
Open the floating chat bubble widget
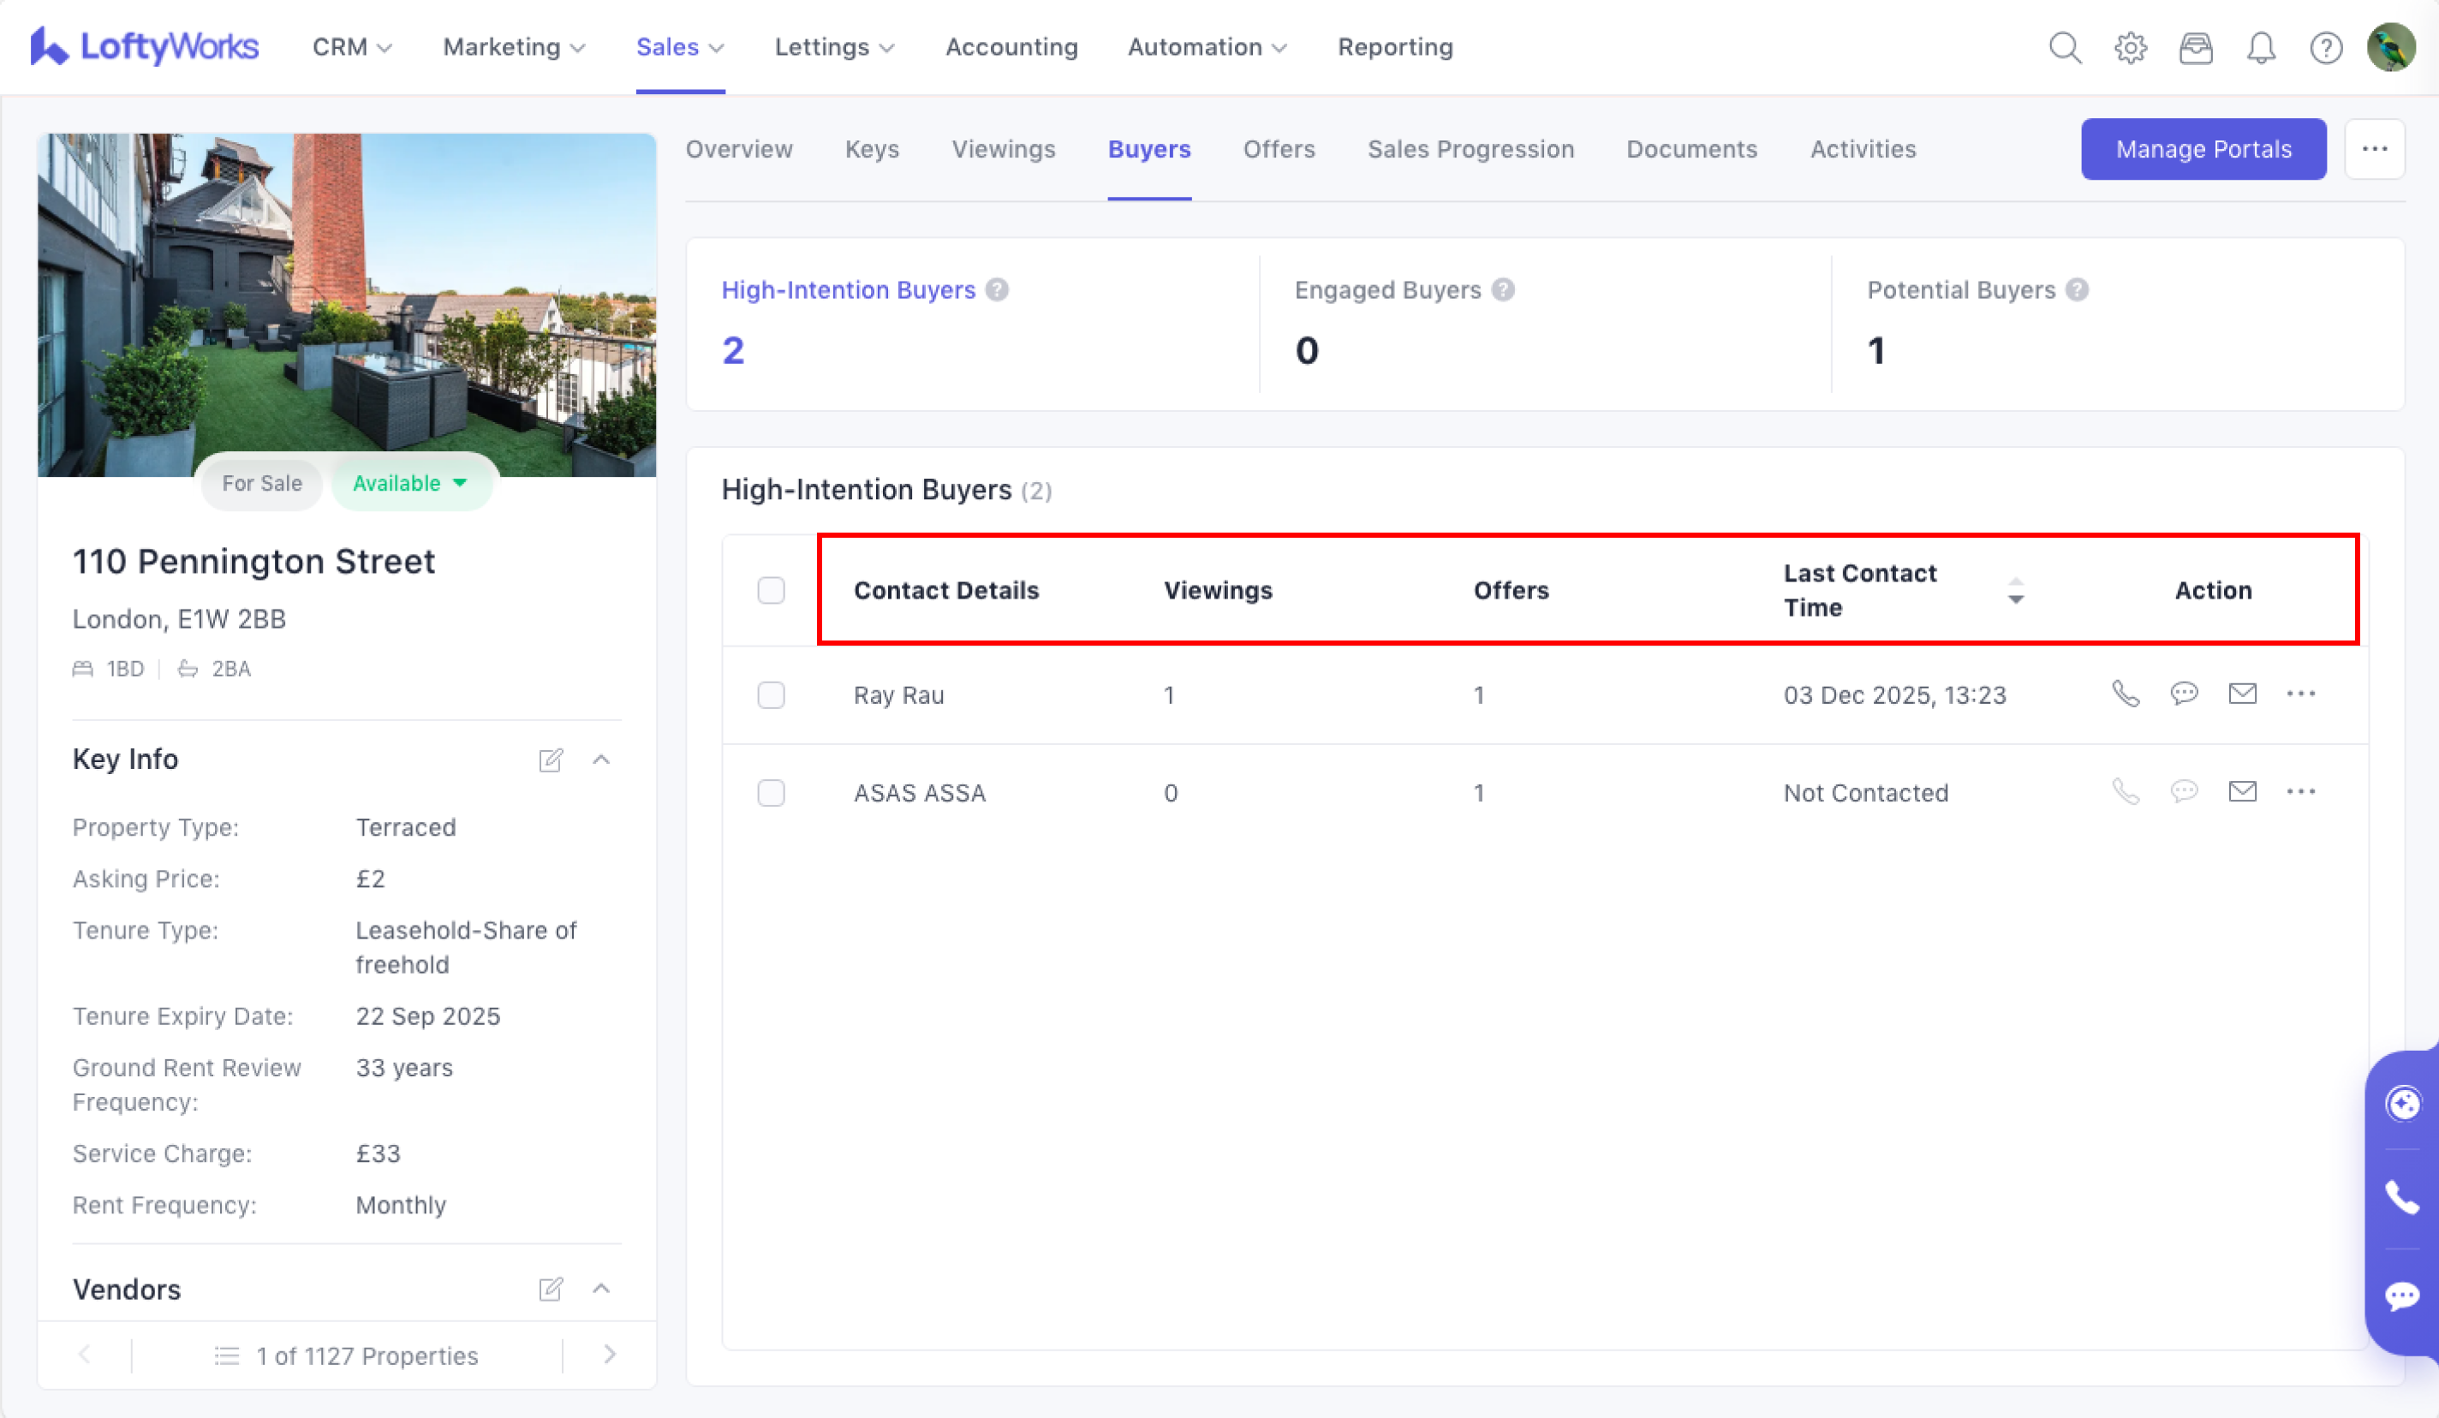click(2402, 1295)
